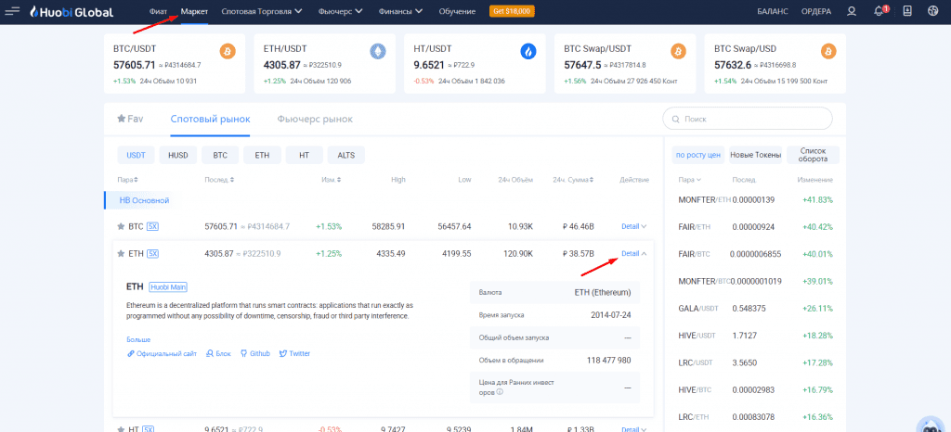Open the Блок explorer link
Screen dimensions: 951x432
coord(218,353)
